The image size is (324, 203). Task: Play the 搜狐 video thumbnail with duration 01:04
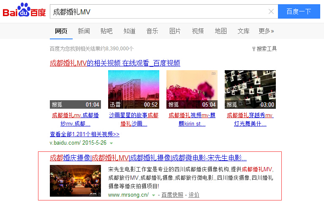76,90
